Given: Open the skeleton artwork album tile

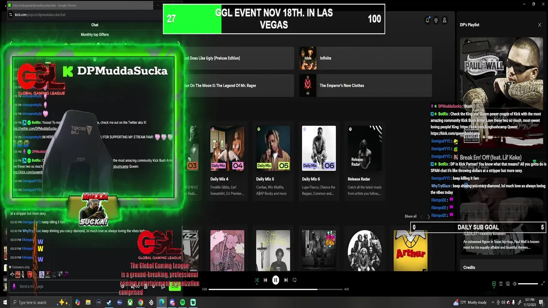Looking at the screenshot, I should point(227,251).
